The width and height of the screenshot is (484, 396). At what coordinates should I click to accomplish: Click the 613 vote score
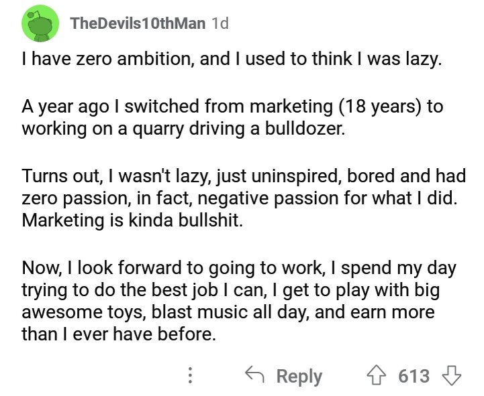pyautogui.click(x=414, y=376)
